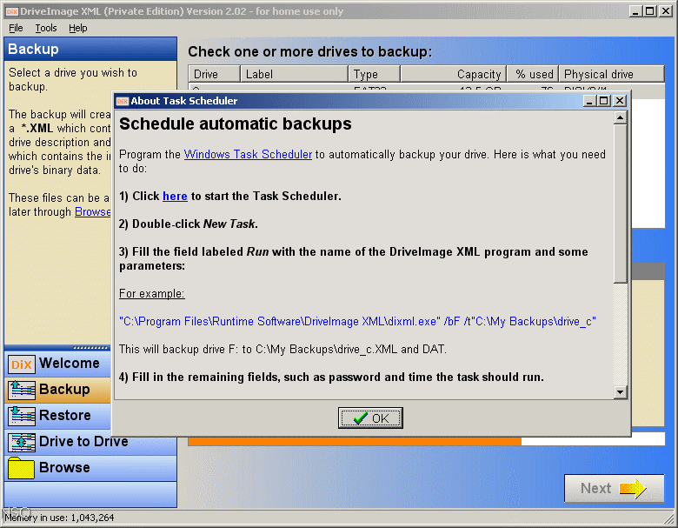Select the Backup drive icon in sidebar
This screenshot has width=678, height=528.
click(21, 390)
